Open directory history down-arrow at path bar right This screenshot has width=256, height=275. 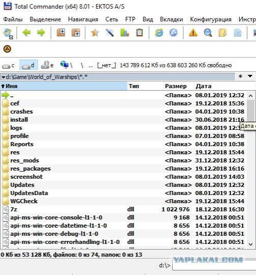click(250, 76)
